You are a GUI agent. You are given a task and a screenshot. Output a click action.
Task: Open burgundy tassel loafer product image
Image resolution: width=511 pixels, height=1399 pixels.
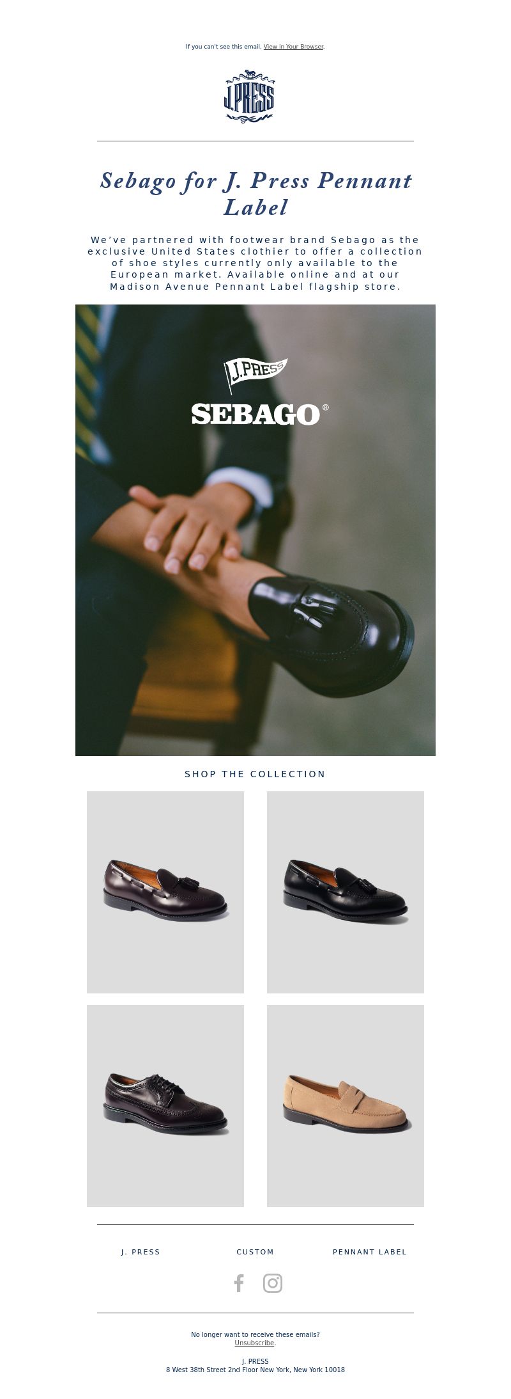[x=165, y=892]
